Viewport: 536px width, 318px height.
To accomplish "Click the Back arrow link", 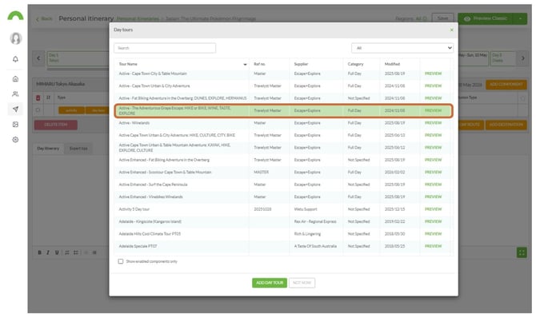I will coord(44,19).
